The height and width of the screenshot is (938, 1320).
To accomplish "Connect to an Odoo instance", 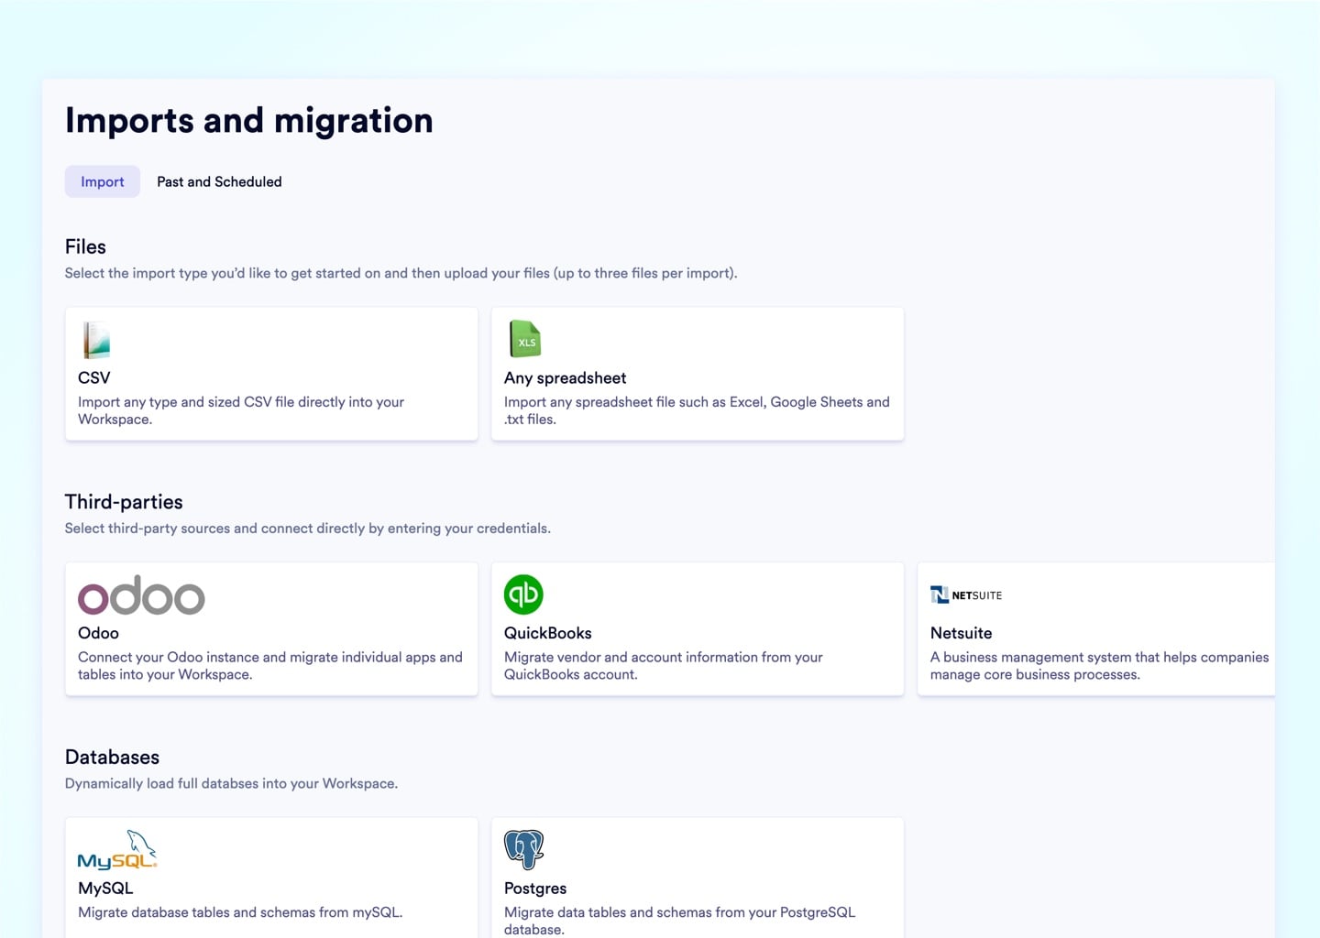I will tap(271, 629).
